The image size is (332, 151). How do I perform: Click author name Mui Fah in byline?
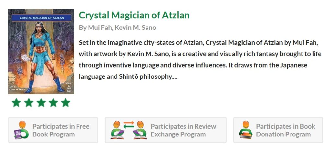click(x=100, y=28)
